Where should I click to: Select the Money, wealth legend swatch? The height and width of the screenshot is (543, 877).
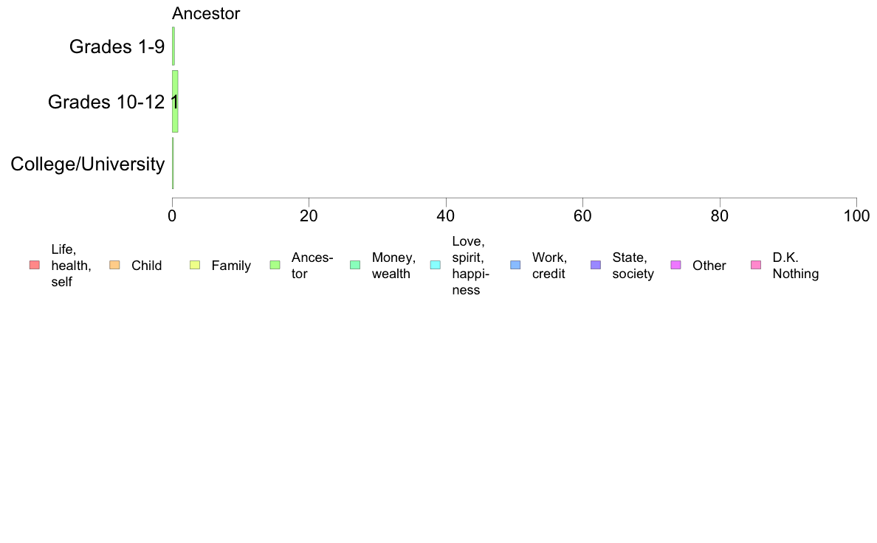tap(355, 265)
